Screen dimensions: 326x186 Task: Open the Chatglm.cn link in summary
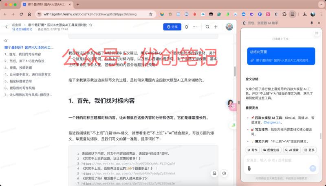(x=272, y=122)
